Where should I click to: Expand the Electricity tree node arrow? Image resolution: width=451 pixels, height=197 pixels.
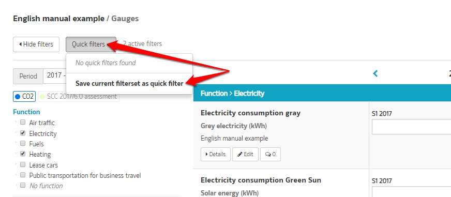coord(16,132)
